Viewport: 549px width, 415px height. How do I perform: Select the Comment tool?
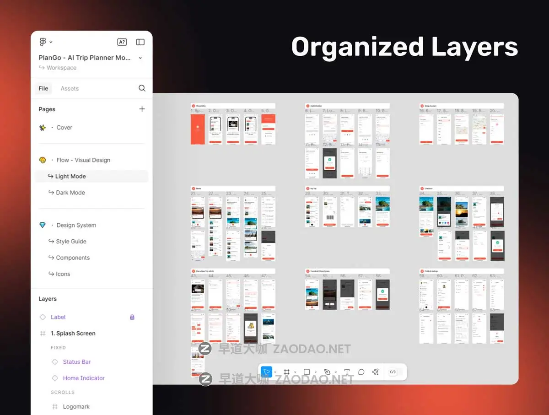361,372
